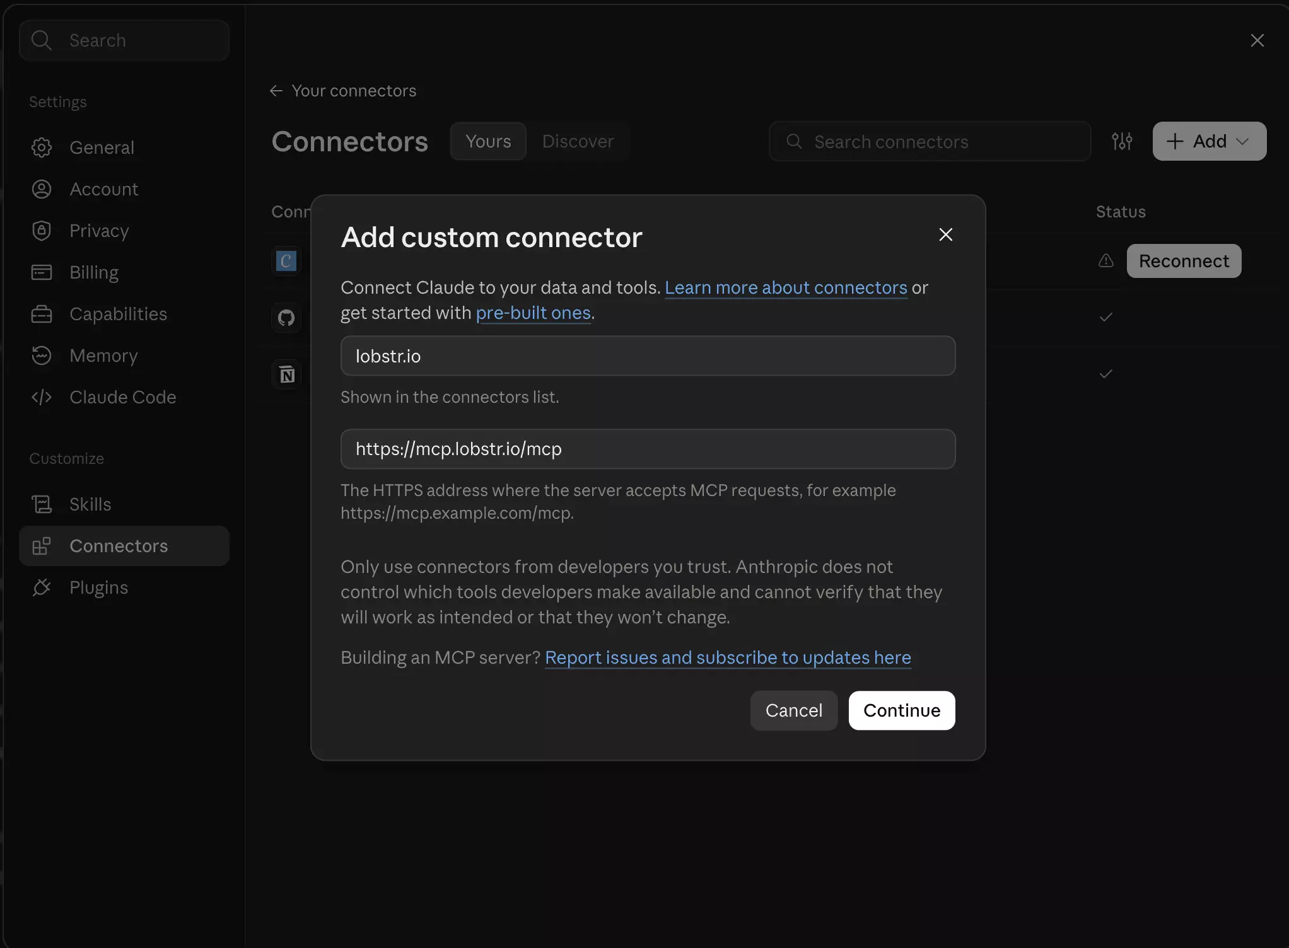The width and height of the screenshot is (1289, 948).
Task: Click the Continue button
Action: point(902,710)
